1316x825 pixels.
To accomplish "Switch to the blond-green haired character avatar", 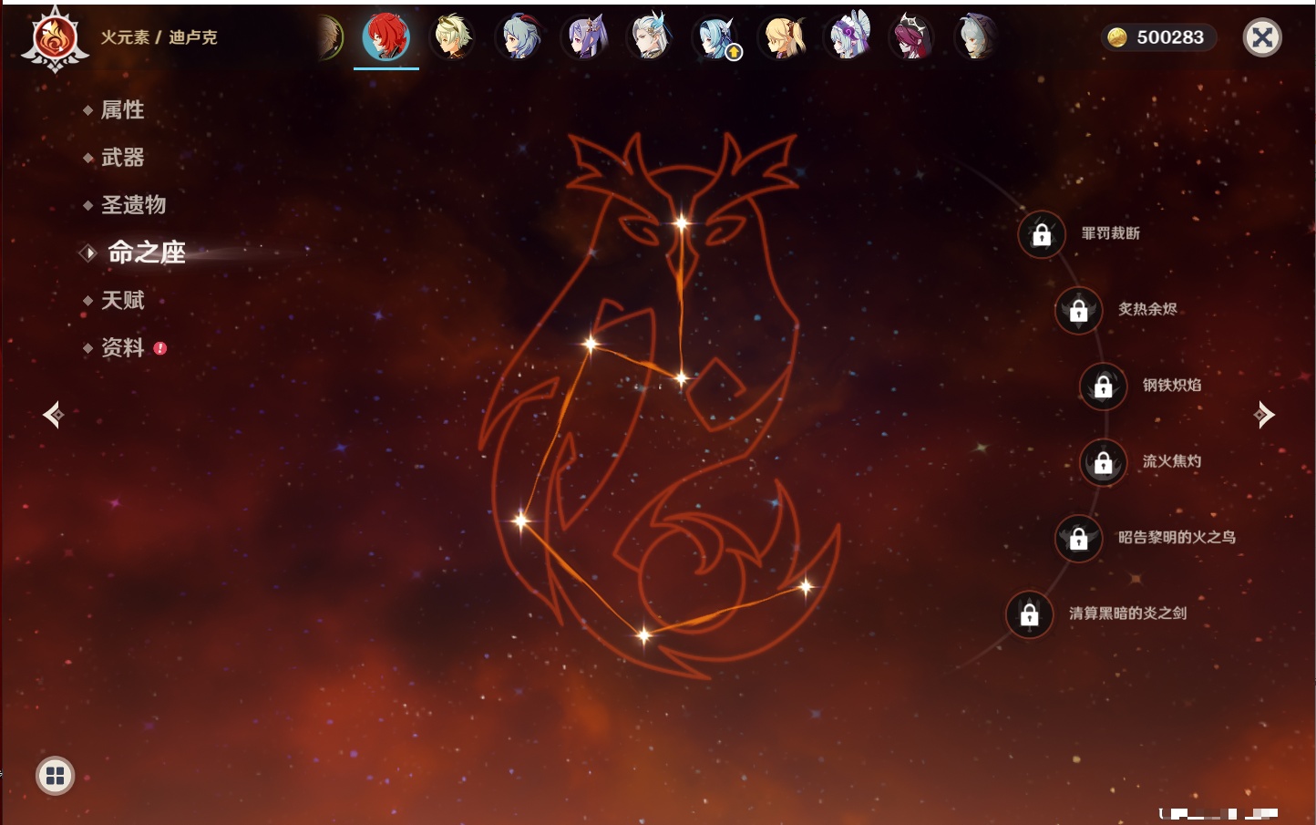I will click(x=452, y=37).
